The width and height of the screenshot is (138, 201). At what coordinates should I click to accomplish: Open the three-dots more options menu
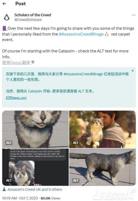(134, 15)
